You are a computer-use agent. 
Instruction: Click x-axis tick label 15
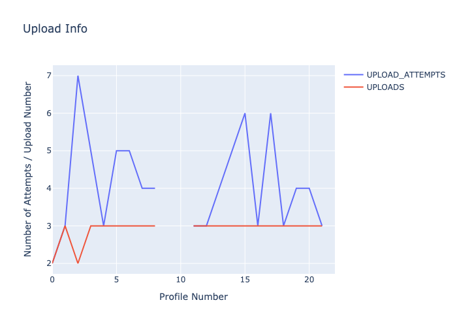[245, 280]
